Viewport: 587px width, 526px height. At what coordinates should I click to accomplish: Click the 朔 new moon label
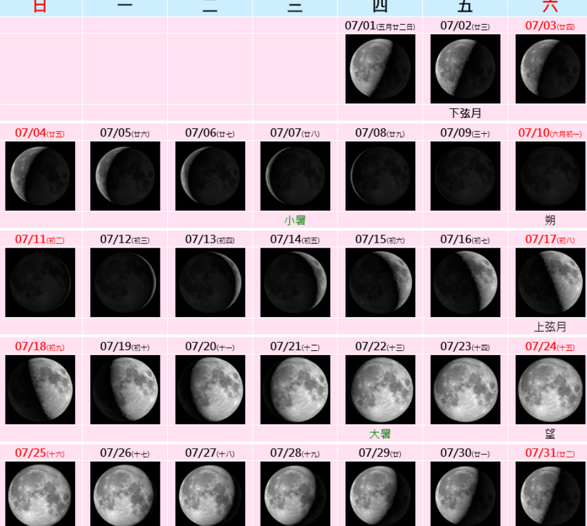coord(550,220)
